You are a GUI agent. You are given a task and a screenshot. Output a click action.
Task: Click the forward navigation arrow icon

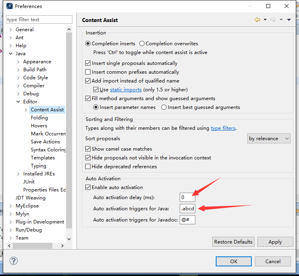(273, 20)
